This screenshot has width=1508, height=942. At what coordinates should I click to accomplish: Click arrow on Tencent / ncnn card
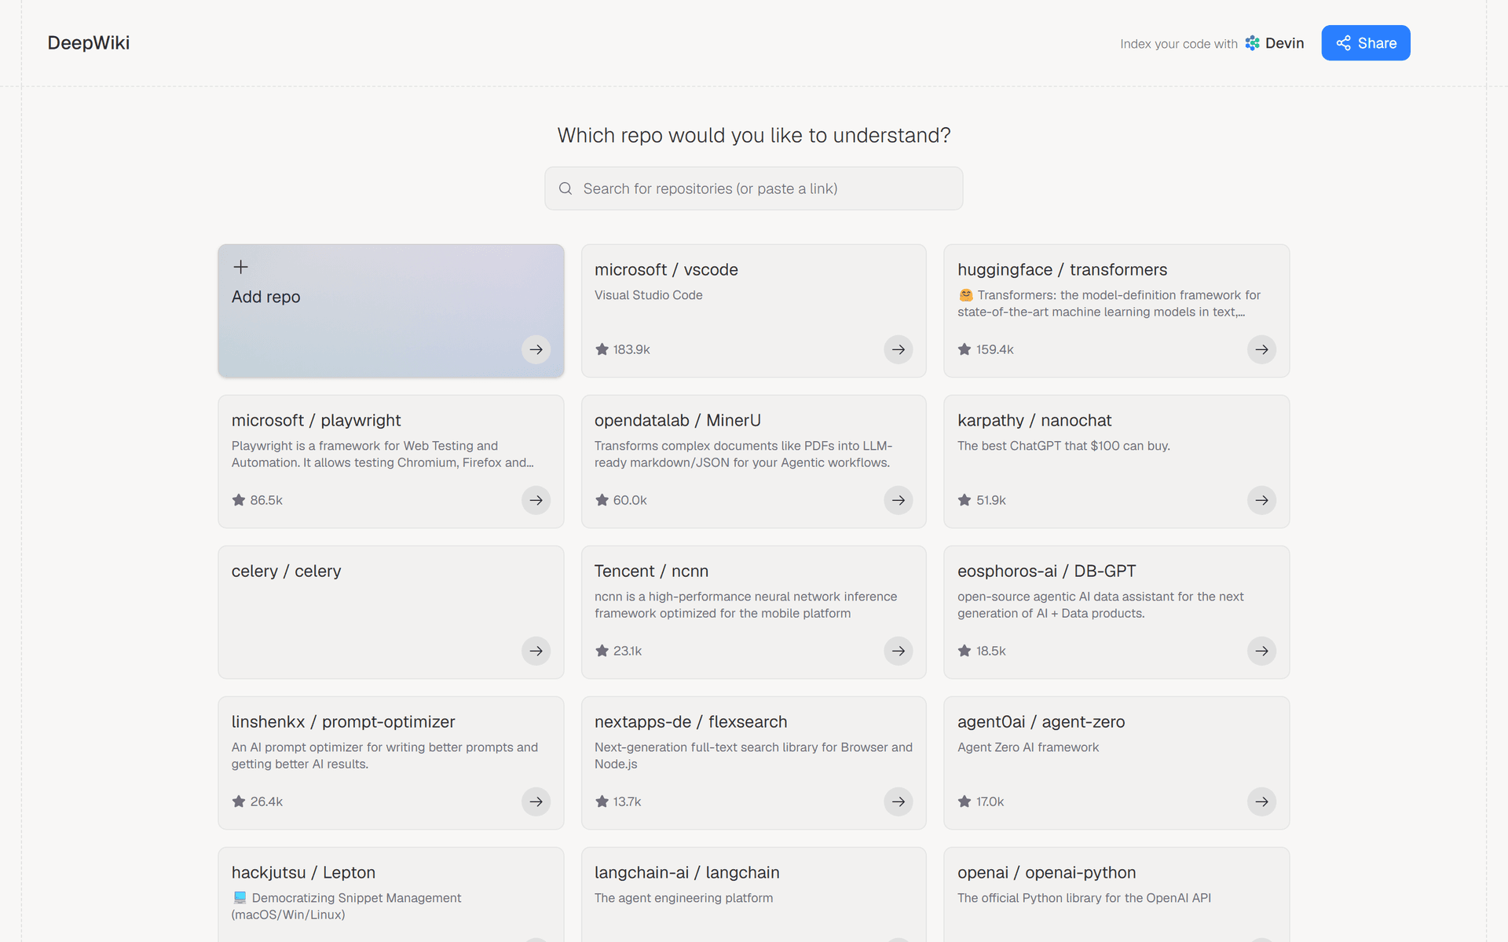899,651
